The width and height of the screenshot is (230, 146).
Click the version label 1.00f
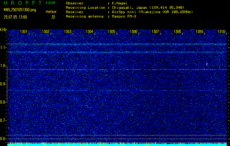click(50, 3)
